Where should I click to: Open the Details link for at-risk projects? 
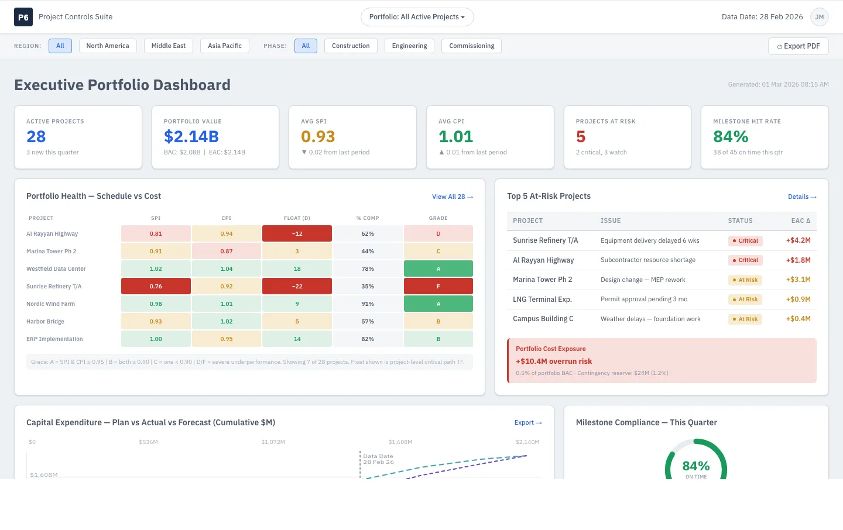click(802, 197)
